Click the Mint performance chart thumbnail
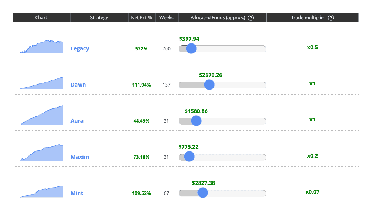The width and height of the screenshot is (378, 208). pyautogui.click(x=42, y=191)
